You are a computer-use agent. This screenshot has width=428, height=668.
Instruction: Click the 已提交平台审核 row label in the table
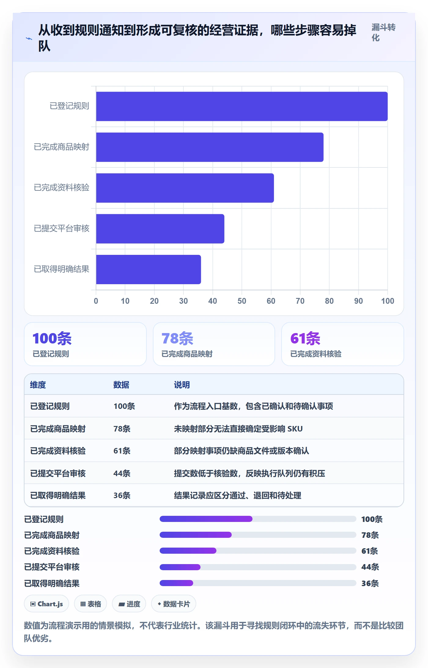point(58,473)
